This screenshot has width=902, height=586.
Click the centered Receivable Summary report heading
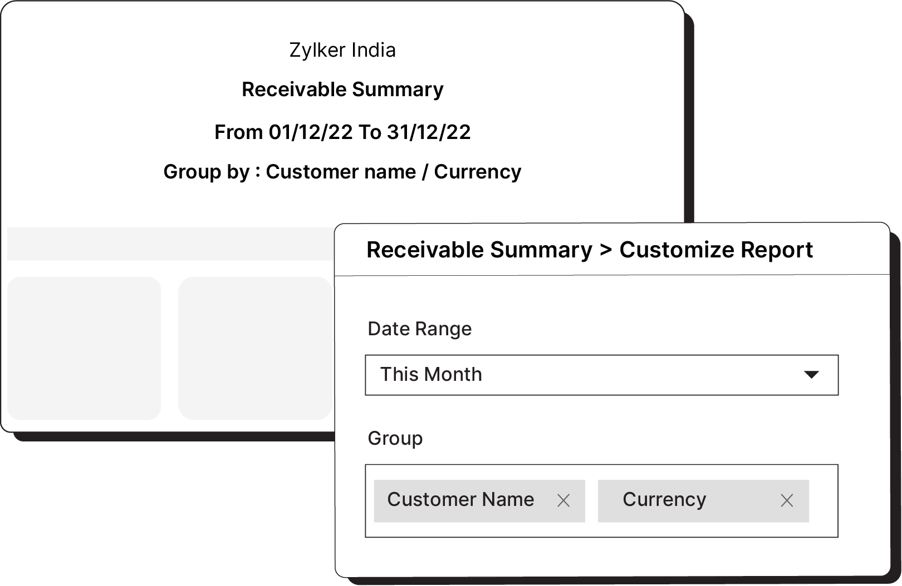click(342, 90)
